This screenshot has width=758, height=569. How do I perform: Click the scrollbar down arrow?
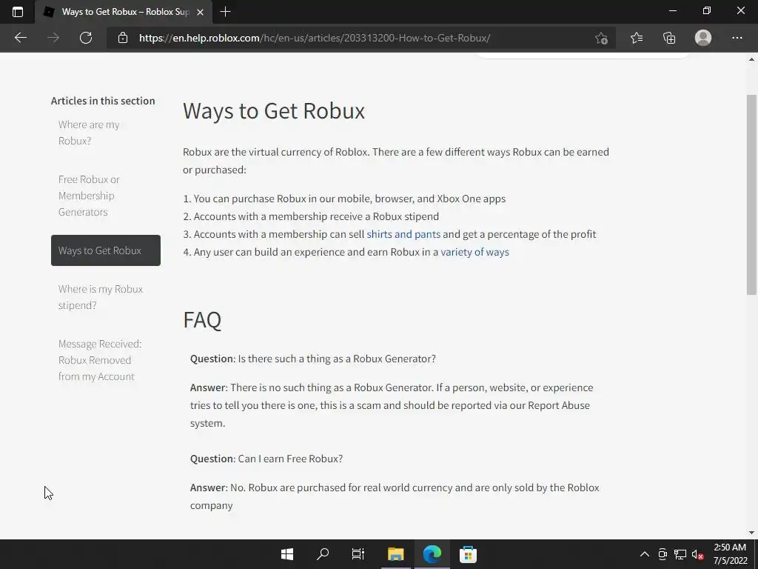[751, 533]
